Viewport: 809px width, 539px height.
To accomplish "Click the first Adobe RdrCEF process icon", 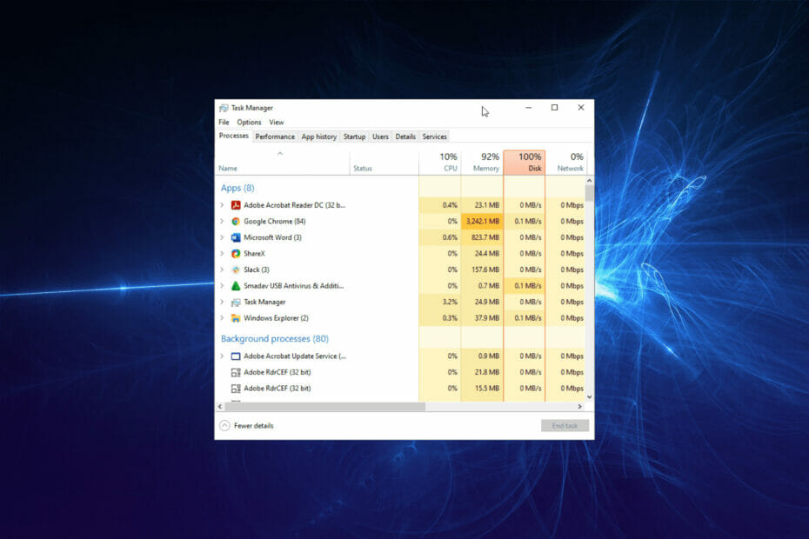I will pos(236,372).
